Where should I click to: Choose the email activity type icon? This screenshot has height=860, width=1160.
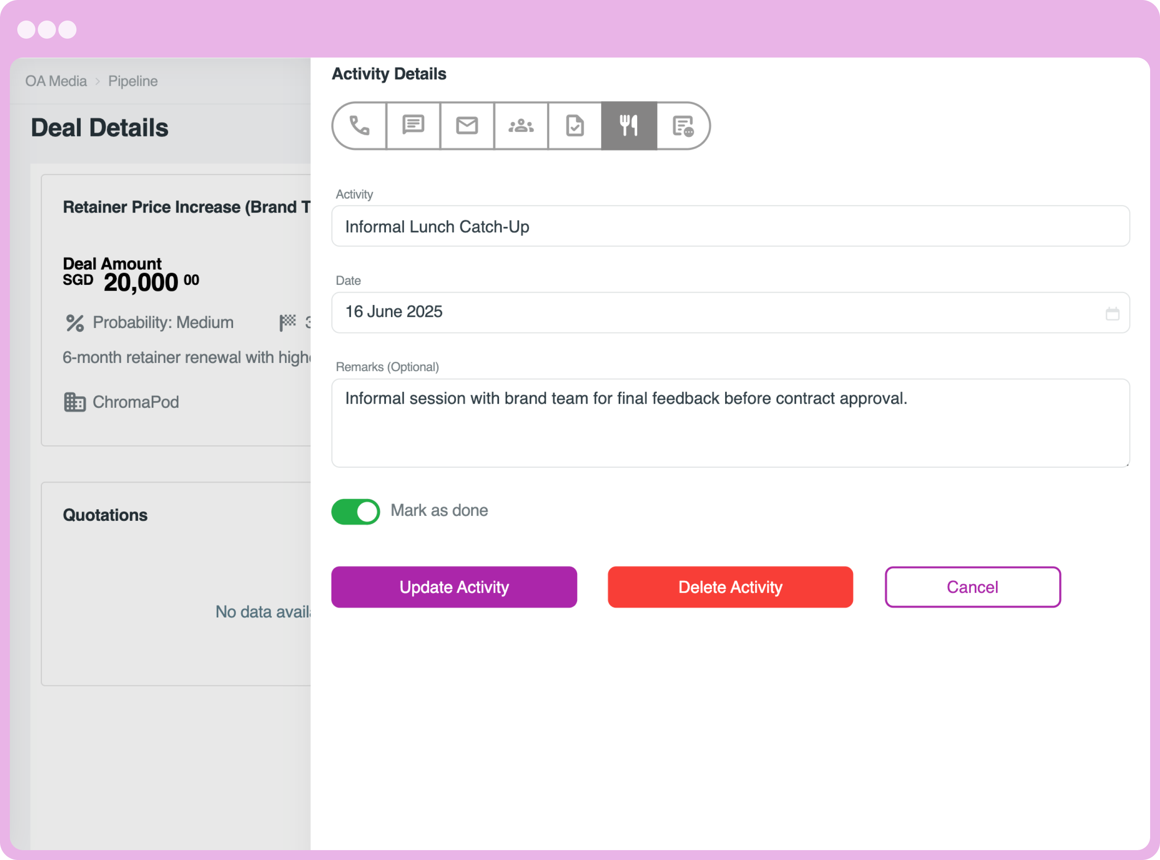tap(467, 126)
